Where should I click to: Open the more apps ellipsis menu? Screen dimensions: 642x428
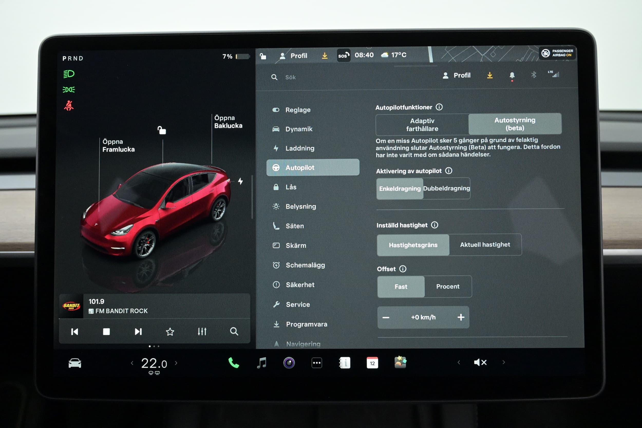click(317, 363)
